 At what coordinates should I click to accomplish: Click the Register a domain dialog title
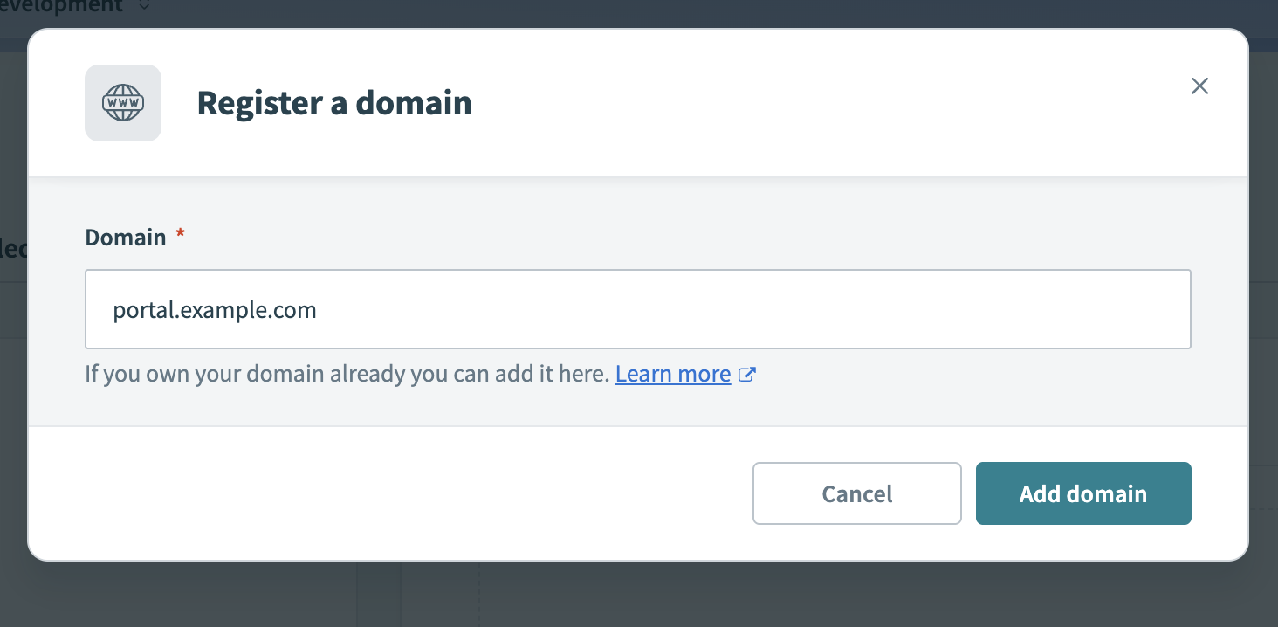[334, 102]
